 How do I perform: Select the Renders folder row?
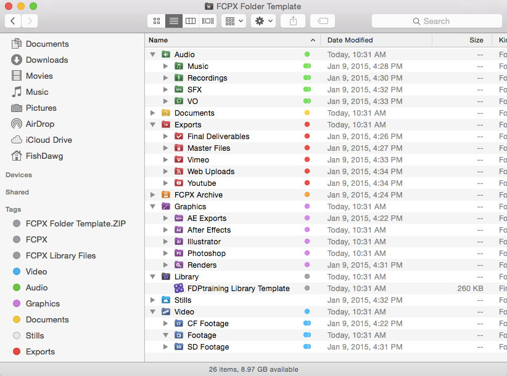[326, 265]
